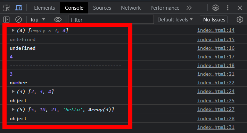Open source link index.html:25
The width and height of the screenshot is (247, 133).
(x=216, y=101)
